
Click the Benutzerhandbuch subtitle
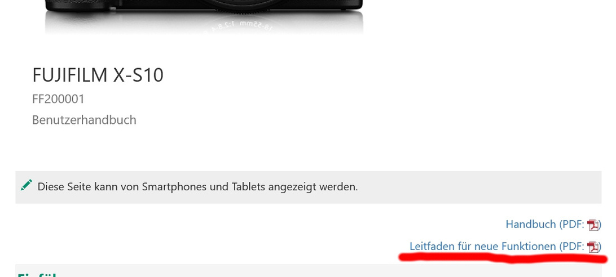(x=84, y=120)
